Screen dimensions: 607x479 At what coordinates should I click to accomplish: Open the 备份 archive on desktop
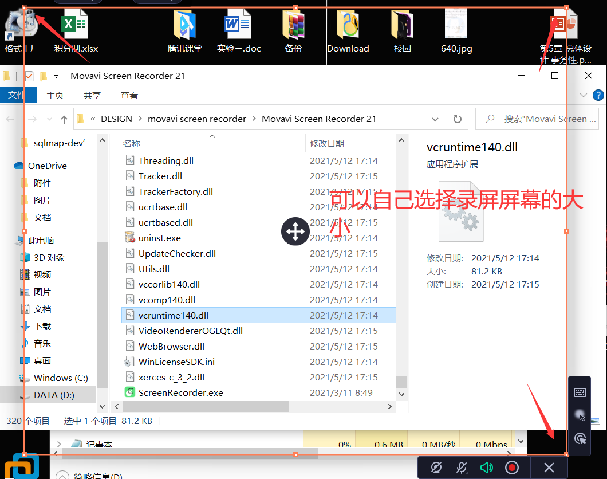point(293,31)
